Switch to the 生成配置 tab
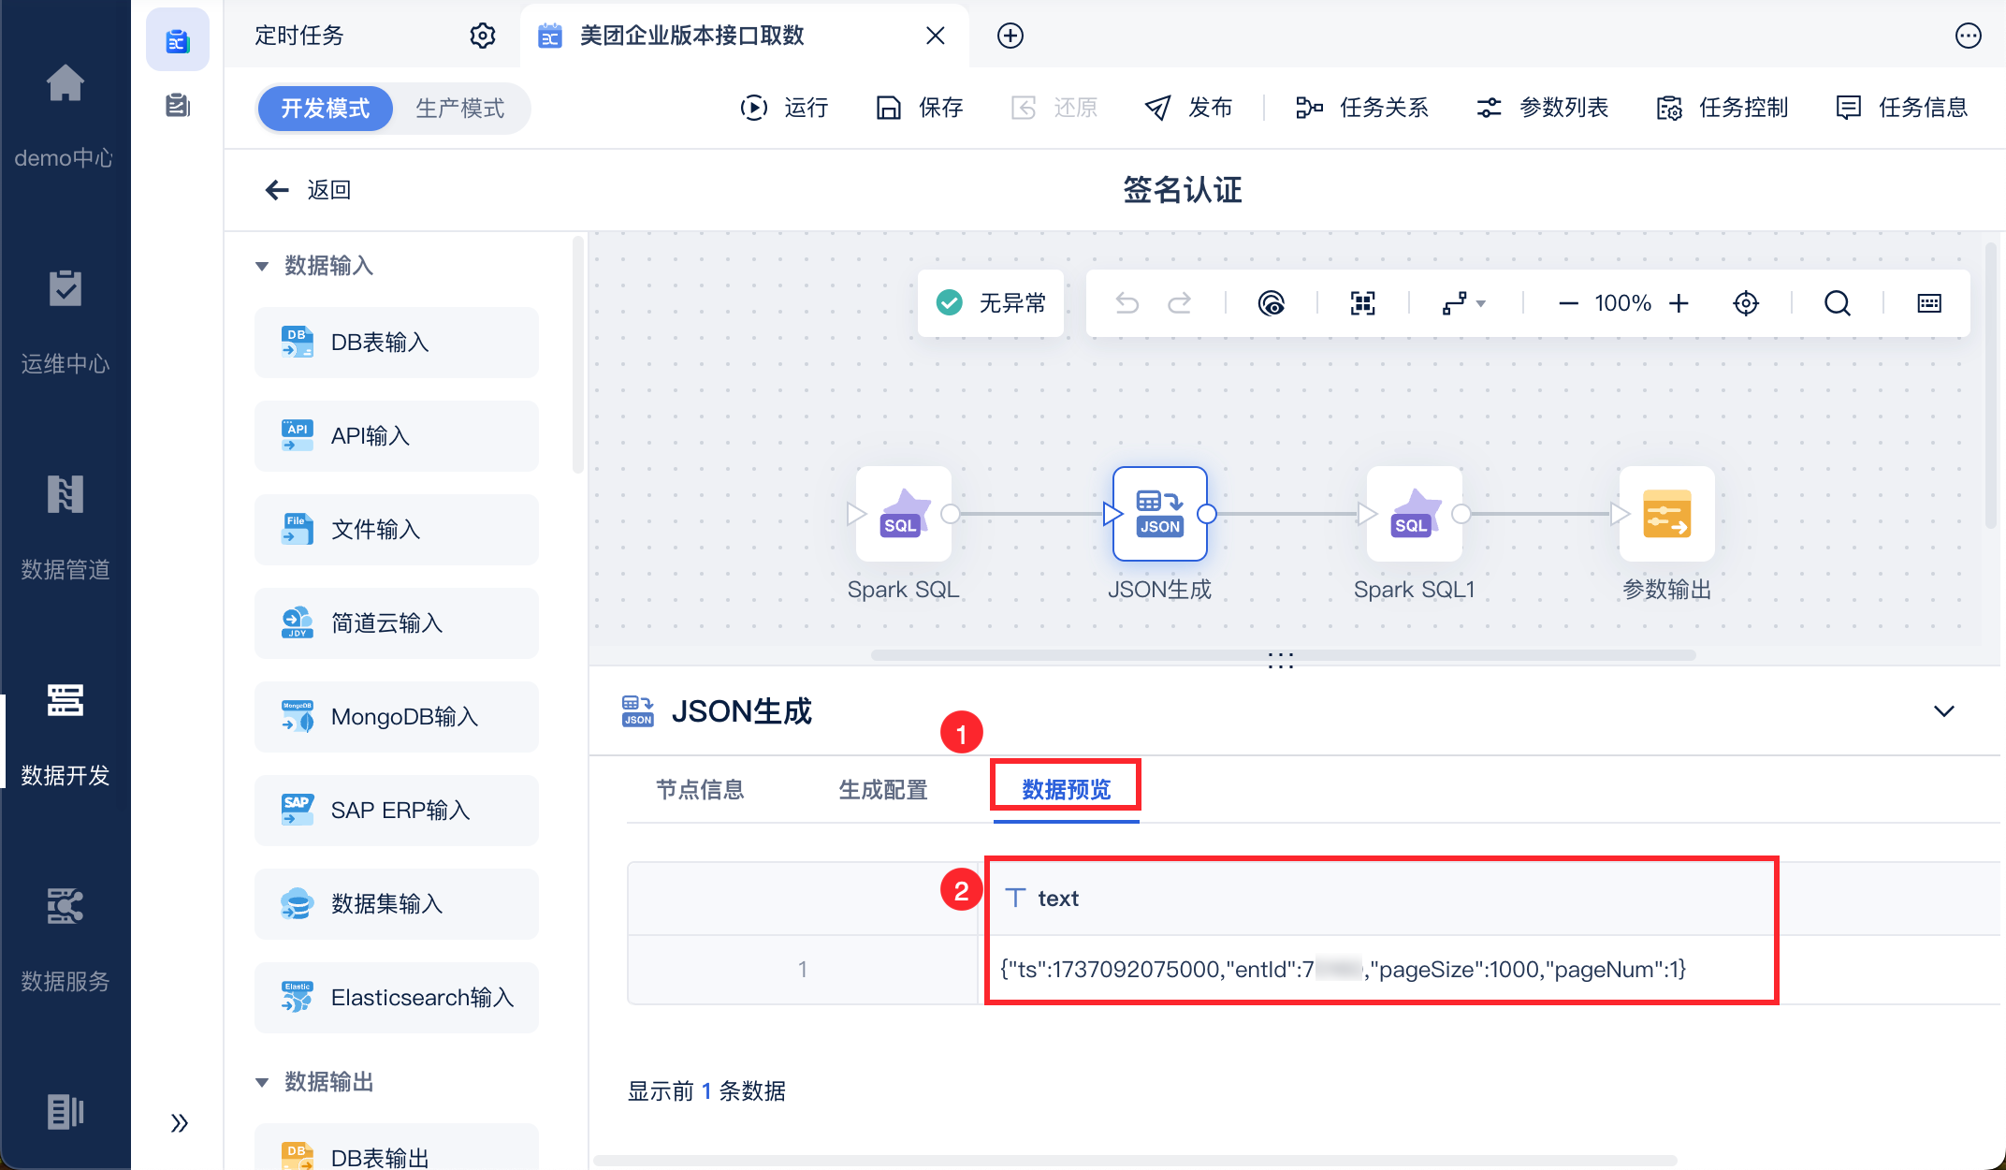Screen dimensions: 2006x1170 (882, 790)
